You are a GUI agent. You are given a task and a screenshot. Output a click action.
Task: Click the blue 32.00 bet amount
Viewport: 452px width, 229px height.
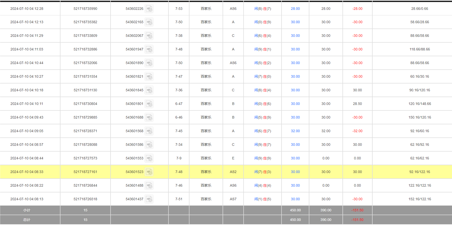[x=295, y=131]
